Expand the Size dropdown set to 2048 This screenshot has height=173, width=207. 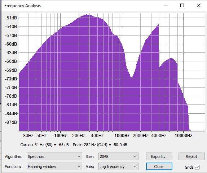coord(118,156)
